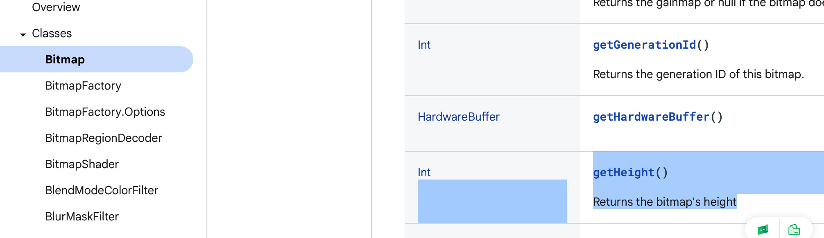Open BitmapRegionDecoder from class list
This screenshot has width=824, height=238.
pyautogui.click(x=104, y=138)
